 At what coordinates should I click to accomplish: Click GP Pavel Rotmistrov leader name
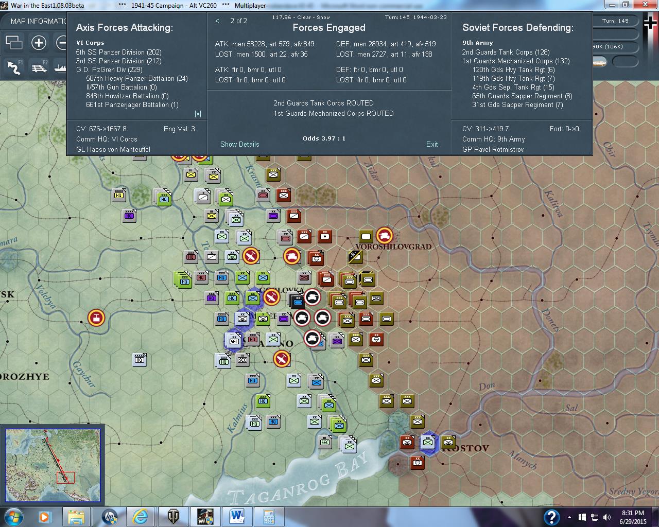pos(493,149)
